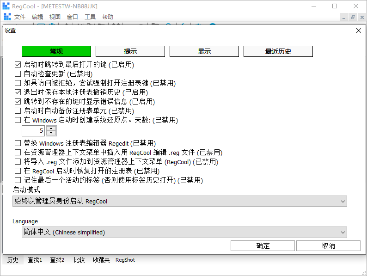Enable 记住最后一个活动的标签 checkbox
The image size is (367, 276).
(18, 180)
